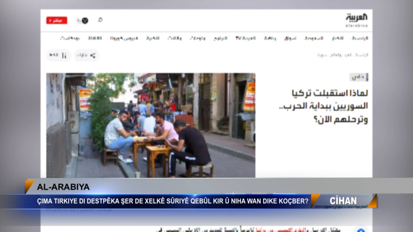Go to the الرئيسية home menu item

point(360,38)
